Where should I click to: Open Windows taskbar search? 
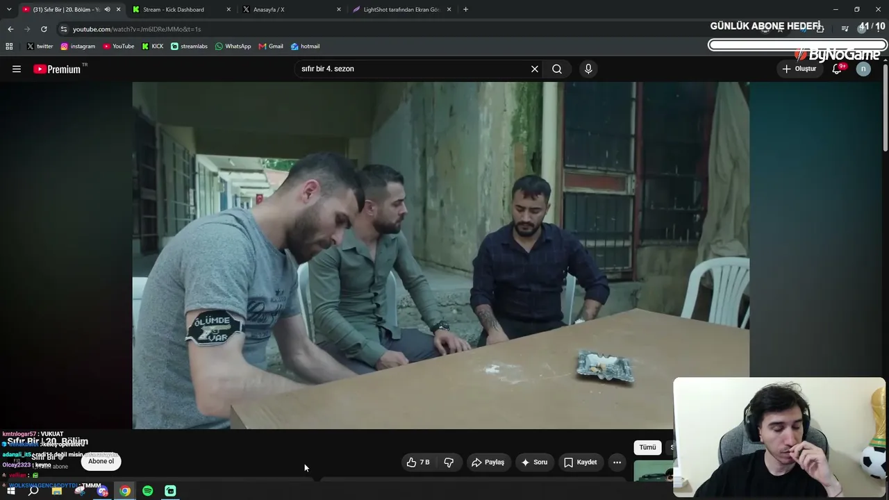[33, 491]
